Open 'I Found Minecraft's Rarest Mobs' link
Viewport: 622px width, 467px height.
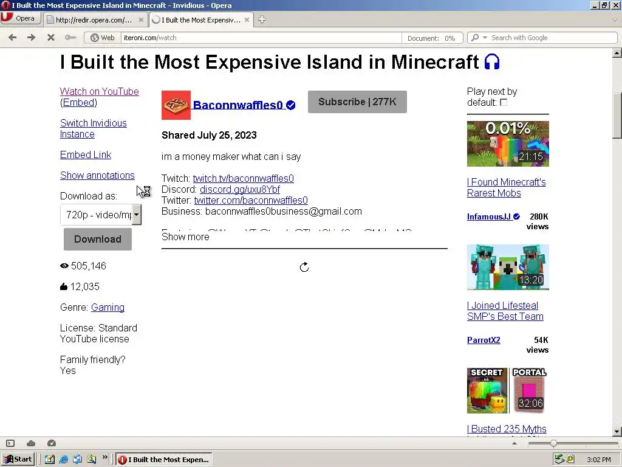506,187
